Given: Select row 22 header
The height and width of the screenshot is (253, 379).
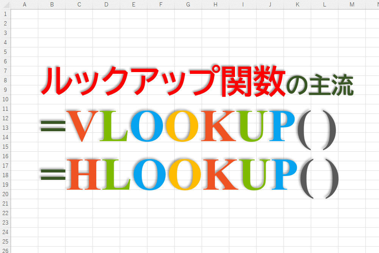Looking at the screenshot, I should click(x=5, y=213).
